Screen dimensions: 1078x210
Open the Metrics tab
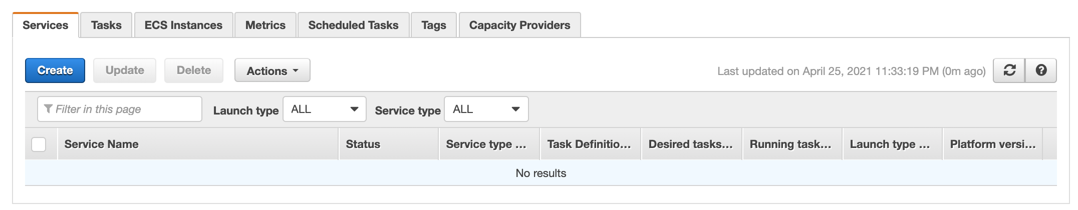(265, 25)
